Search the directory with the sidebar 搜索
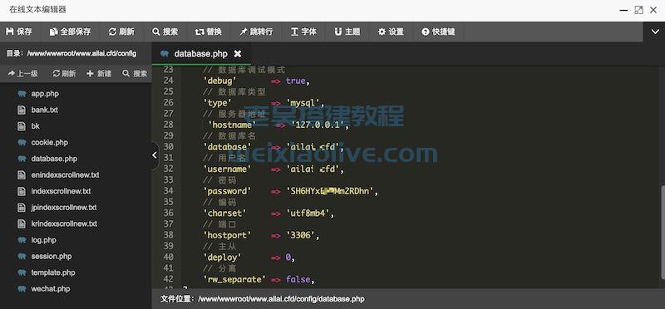This screenshot has height=309, width=665. click(x=135, y=74)
